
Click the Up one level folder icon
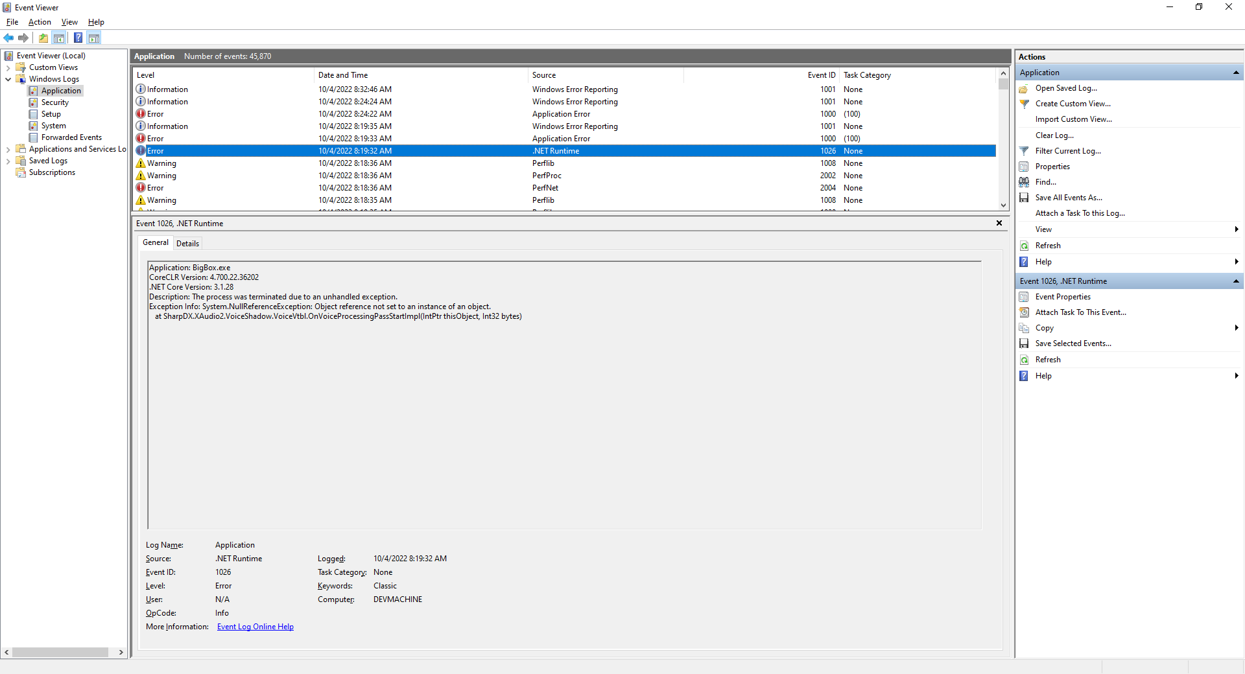43,38
